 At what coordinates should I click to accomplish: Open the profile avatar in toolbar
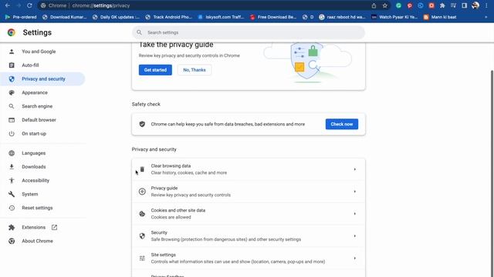tap(475, 5)
